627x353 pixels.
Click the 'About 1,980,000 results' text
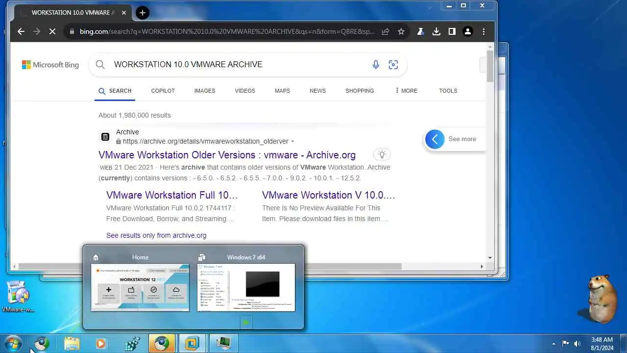click(135, 115)
